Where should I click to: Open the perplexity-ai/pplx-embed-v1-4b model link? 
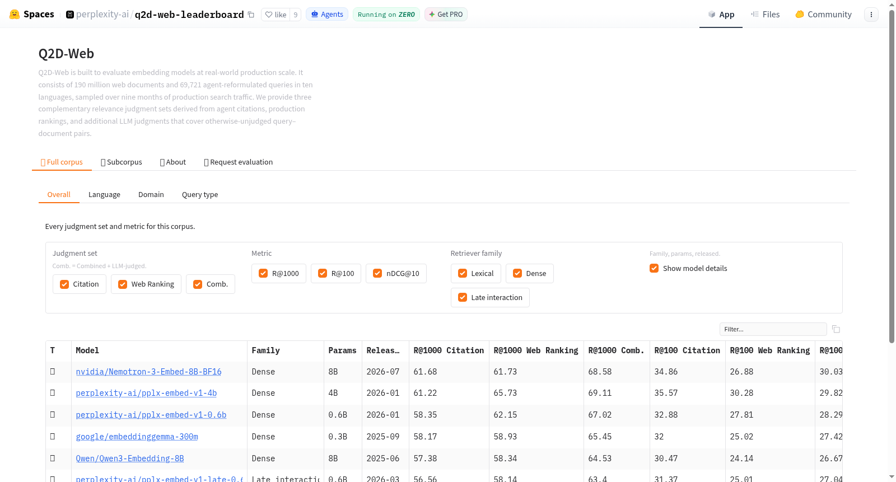[x=146, y=393]
